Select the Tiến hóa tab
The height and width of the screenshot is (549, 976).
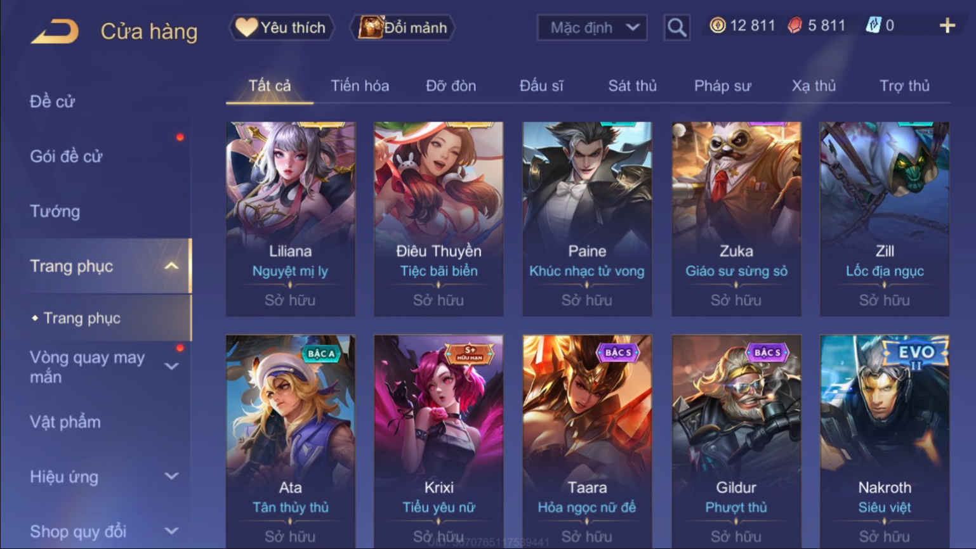(360, 86)
